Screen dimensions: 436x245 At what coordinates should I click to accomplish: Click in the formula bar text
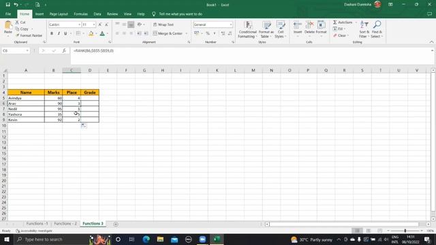coord(93,51)
